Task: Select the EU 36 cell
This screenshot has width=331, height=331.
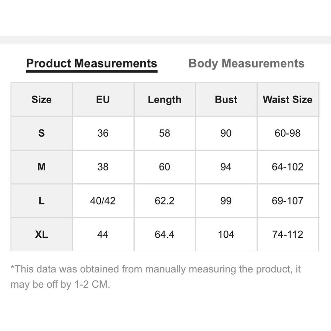Action: (103, 133)
